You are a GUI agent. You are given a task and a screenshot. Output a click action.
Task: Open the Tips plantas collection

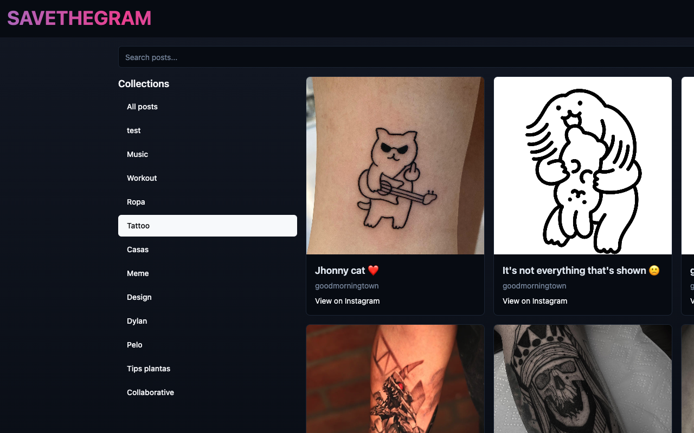208,369
